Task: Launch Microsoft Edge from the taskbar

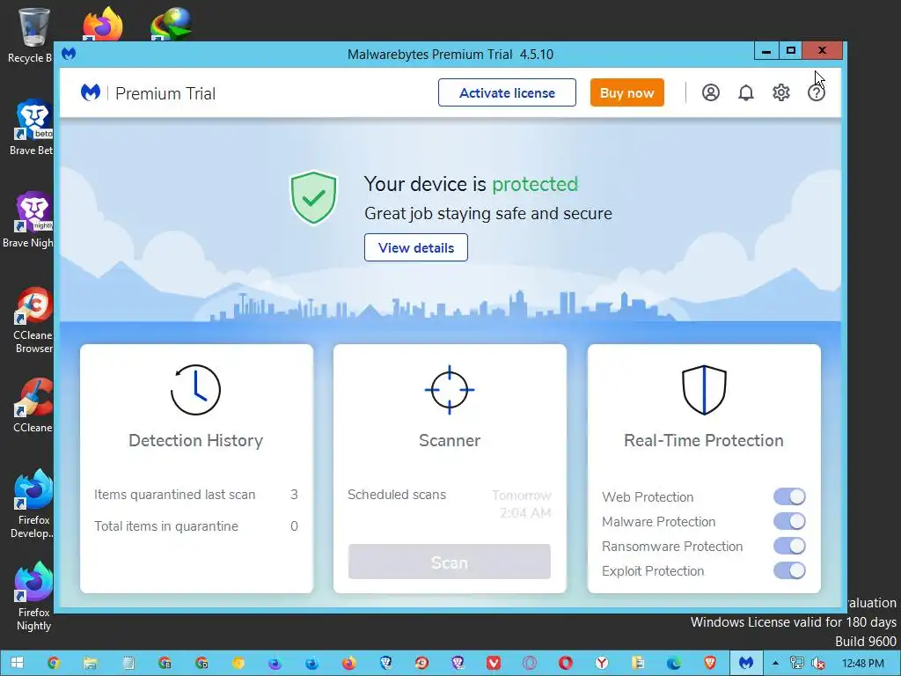Action: coord(674,664)
